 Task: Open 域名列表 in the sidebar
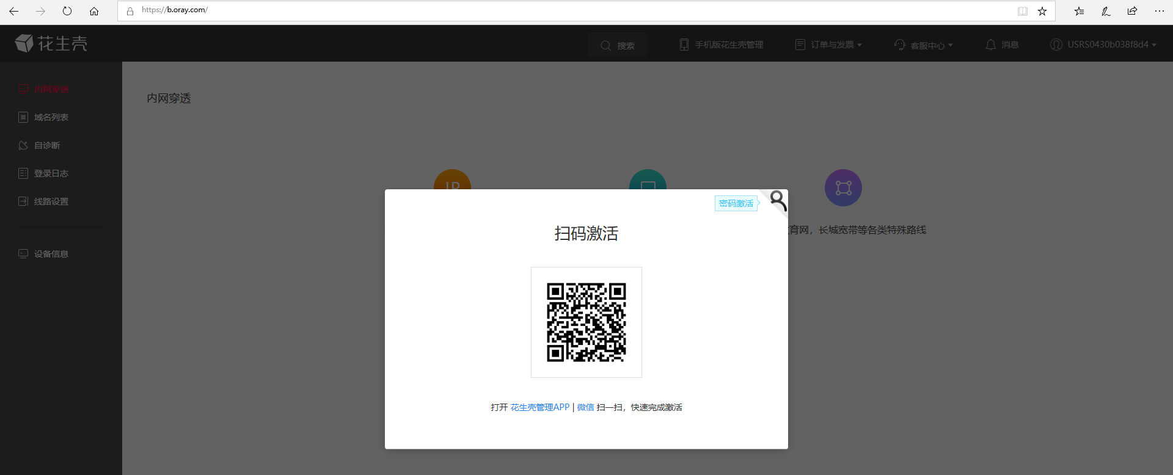click(51, 117)
